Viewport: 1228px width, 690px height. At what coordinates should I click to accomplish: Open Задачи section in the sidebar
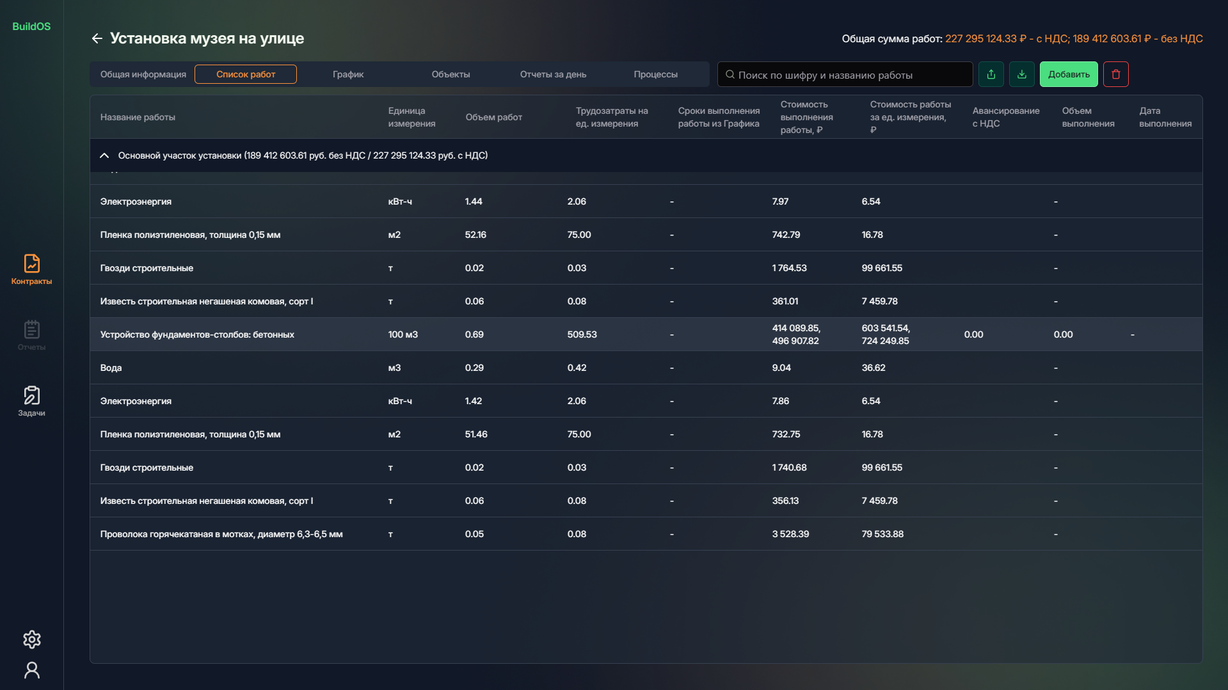coord(31,401)
